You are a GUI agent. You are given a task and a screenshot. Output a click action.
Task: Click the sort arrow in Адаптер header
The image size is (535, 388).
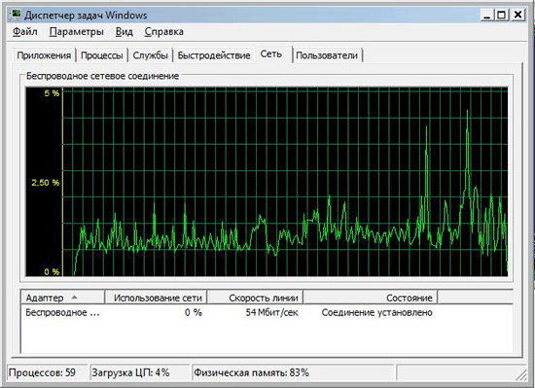pos(74,298)
